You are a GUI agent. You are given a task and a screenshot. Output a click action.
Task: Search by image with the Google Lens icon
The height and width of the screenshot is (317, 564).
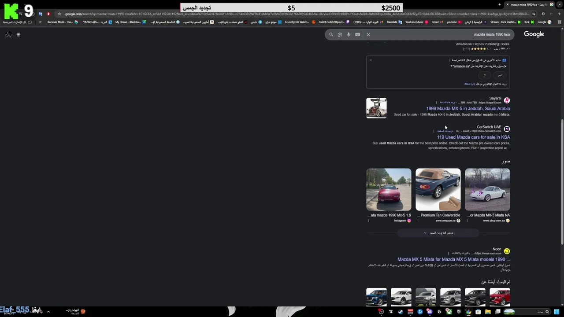pyautogui.click(x=340, y=34)
